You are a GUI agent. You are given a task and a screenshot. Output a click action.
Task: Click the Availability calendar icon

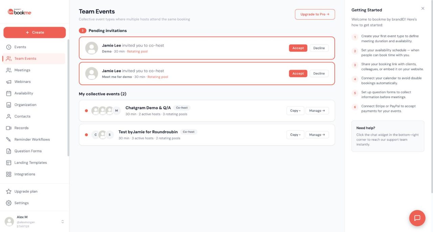9,93
